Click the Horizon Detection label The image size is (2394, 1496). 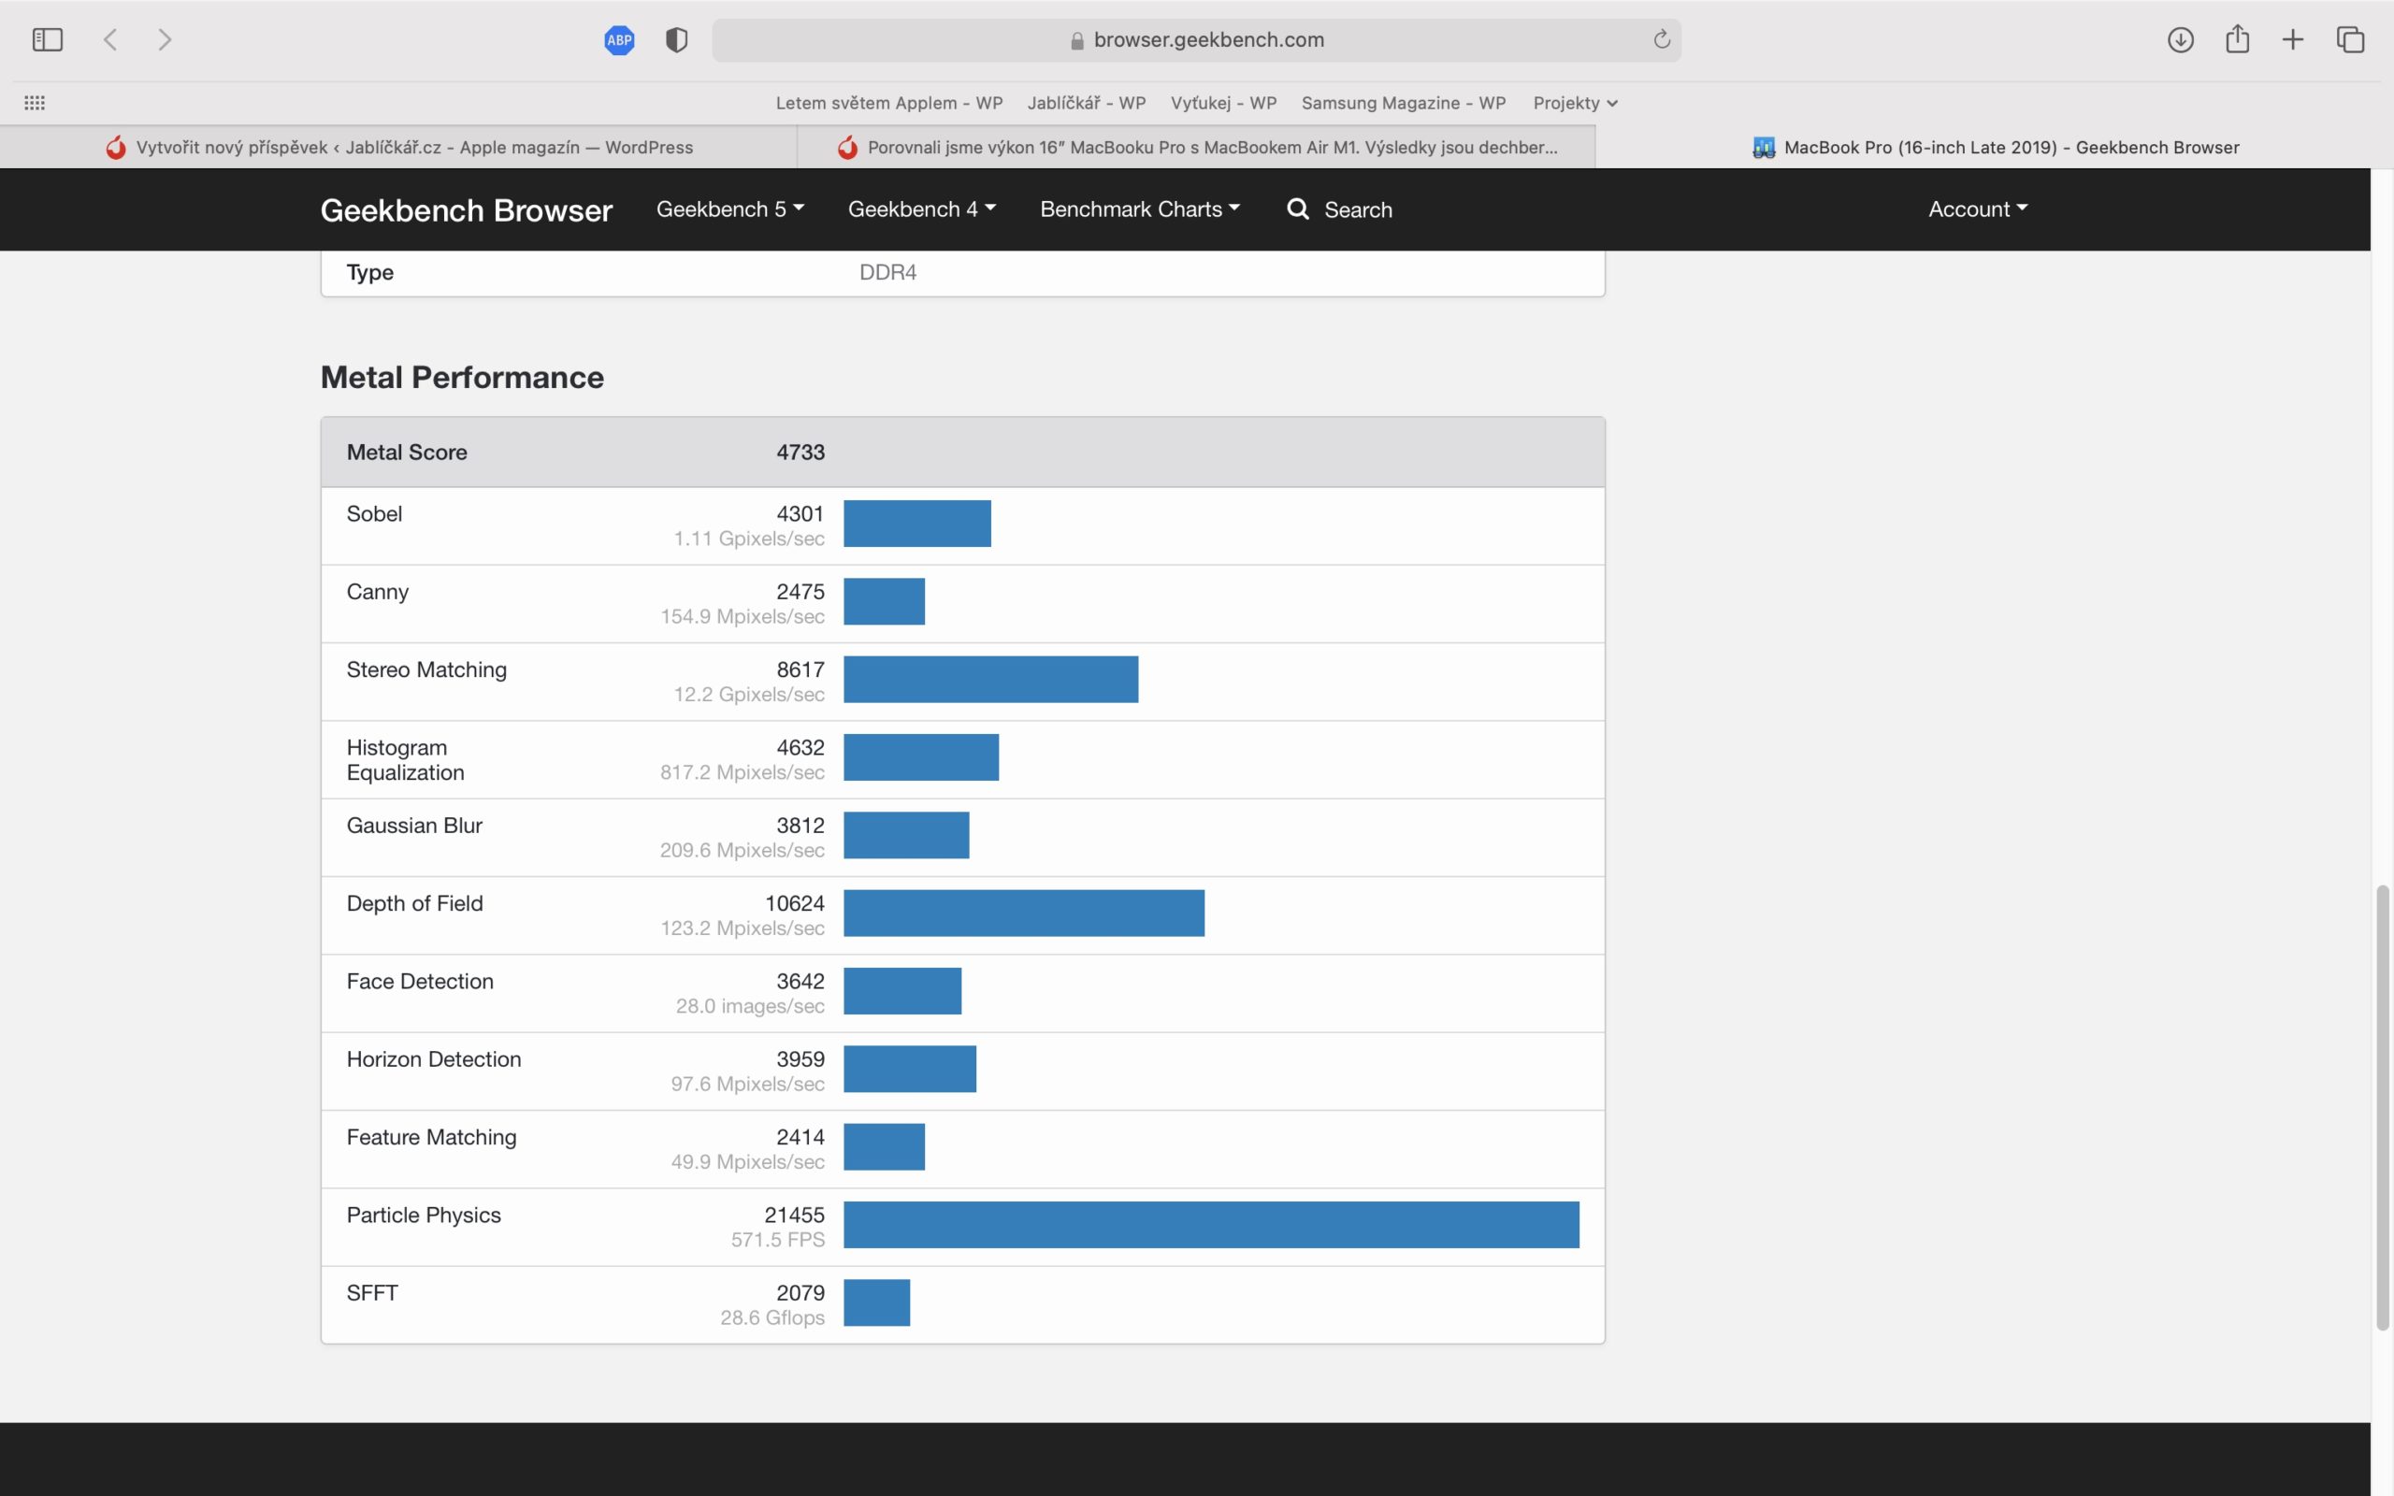433,1059
